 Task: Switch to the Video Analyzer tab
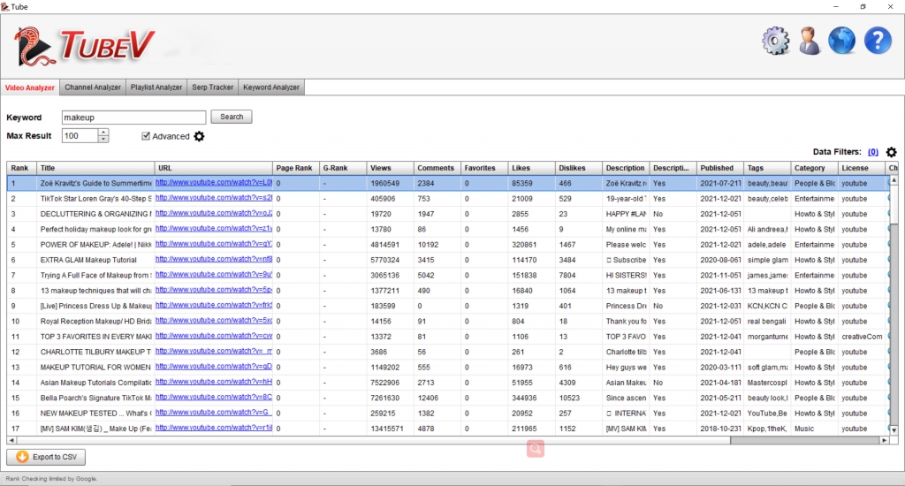point(30,87)
